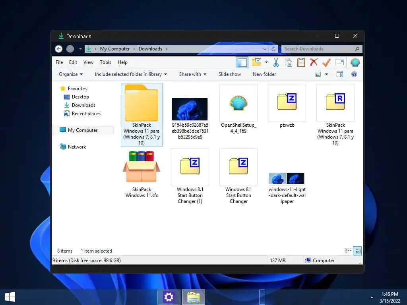Click the Refresh button in address bar
Screen dimensions: 407x305
(273, 49)
